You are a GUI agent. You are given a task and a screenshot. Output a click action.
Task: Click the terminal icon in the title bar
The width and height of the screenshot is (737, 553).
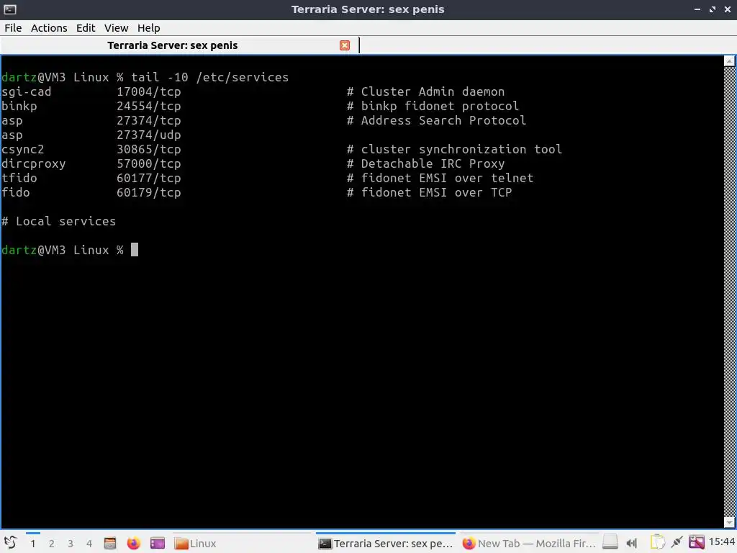(10, 9)
